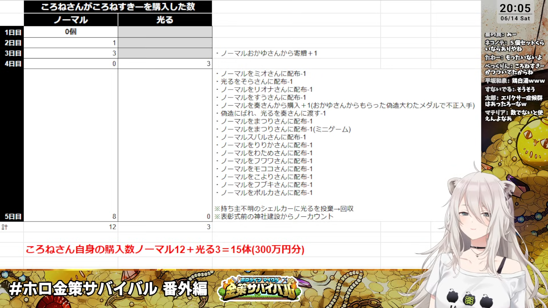Click the 06/14 Sat date

pyautogui.click(x=515, y=19)
